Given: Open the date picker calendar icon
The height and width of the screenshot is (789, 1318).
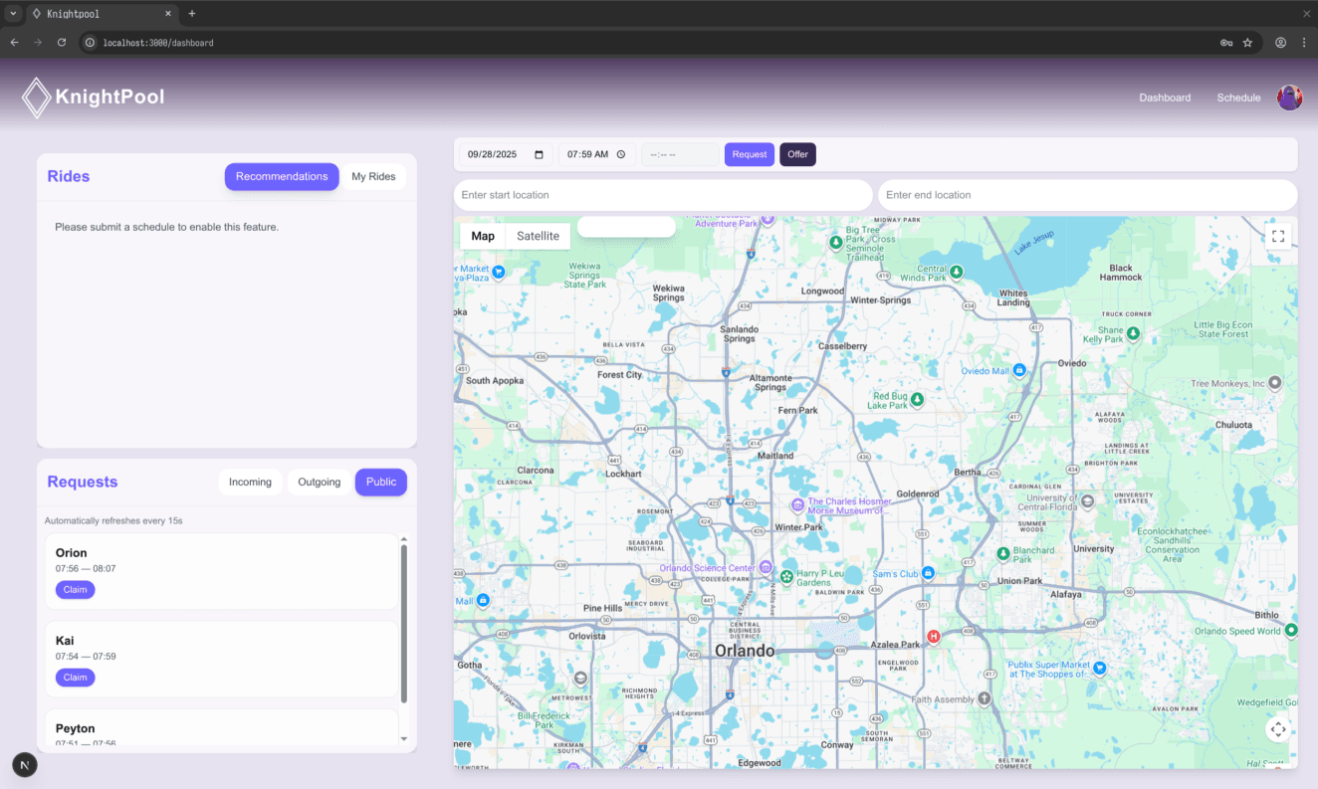Looking at the screenshot, I should click(x=540, y=154).
